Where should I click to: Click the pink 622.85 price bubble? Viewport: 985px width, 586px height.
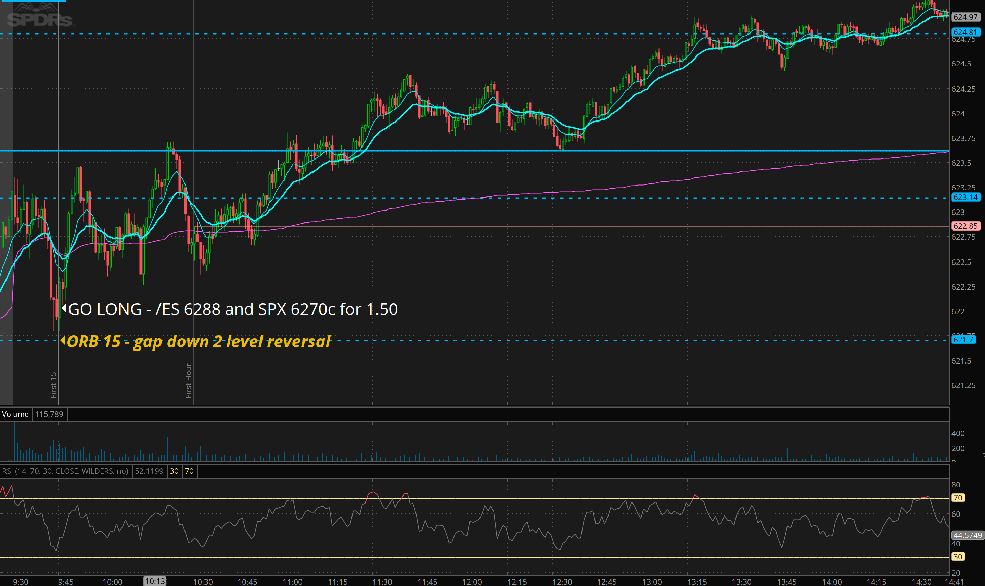pyautogui.click(x=965, y=226)
